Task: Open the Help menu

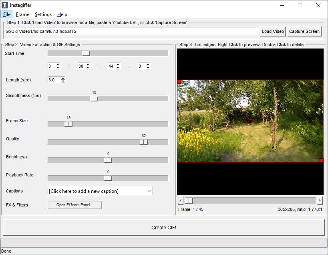Action: pyautogui.click(x=62, y=14)
